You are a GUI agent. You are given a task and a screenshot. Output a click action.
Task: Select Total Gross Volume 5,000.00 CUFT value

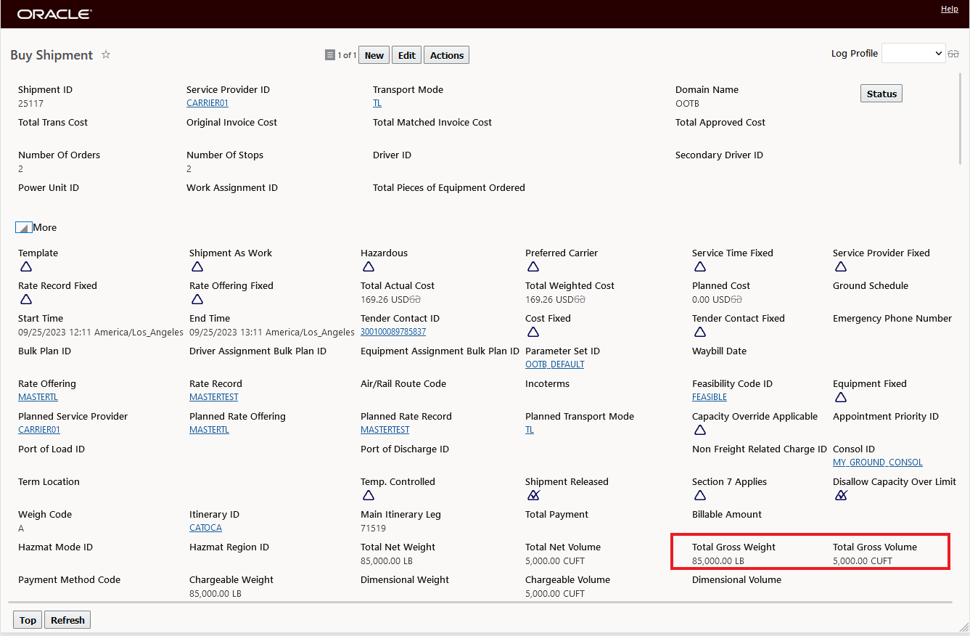click(863, 560)
